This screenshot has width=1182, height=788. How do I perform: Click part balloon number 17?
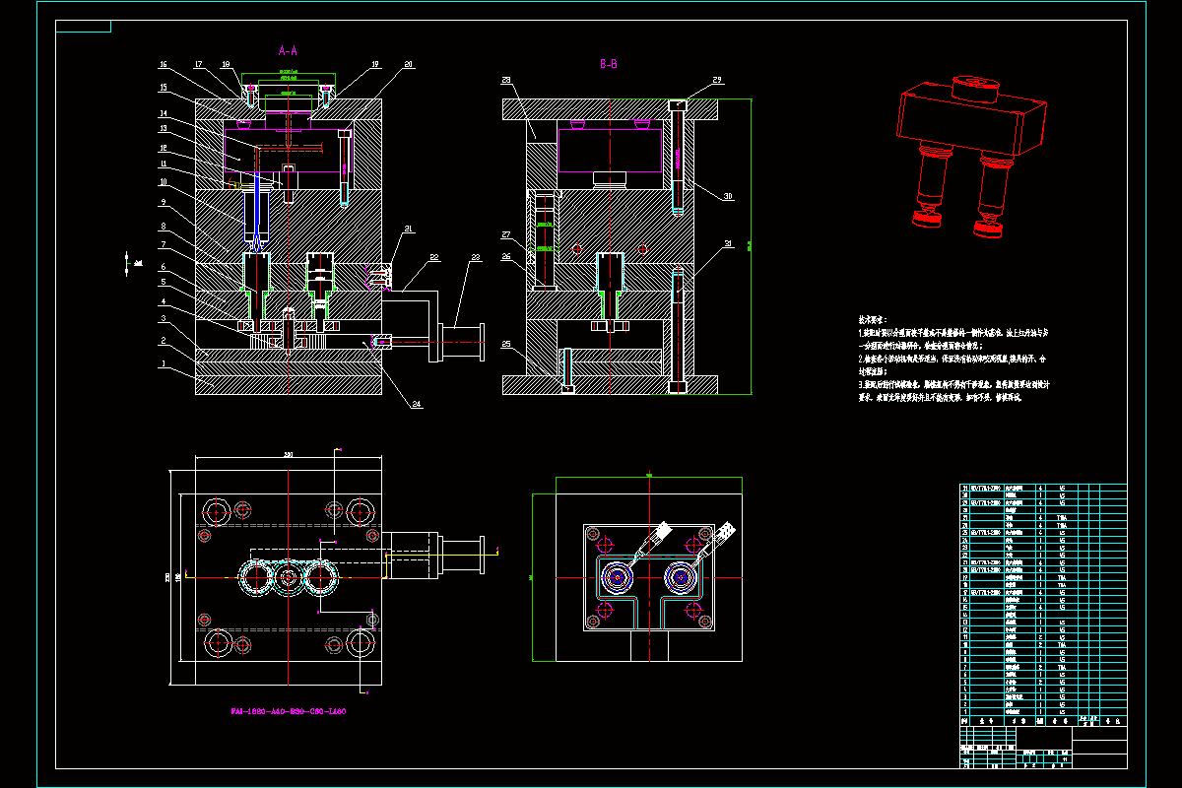[199, 64]
